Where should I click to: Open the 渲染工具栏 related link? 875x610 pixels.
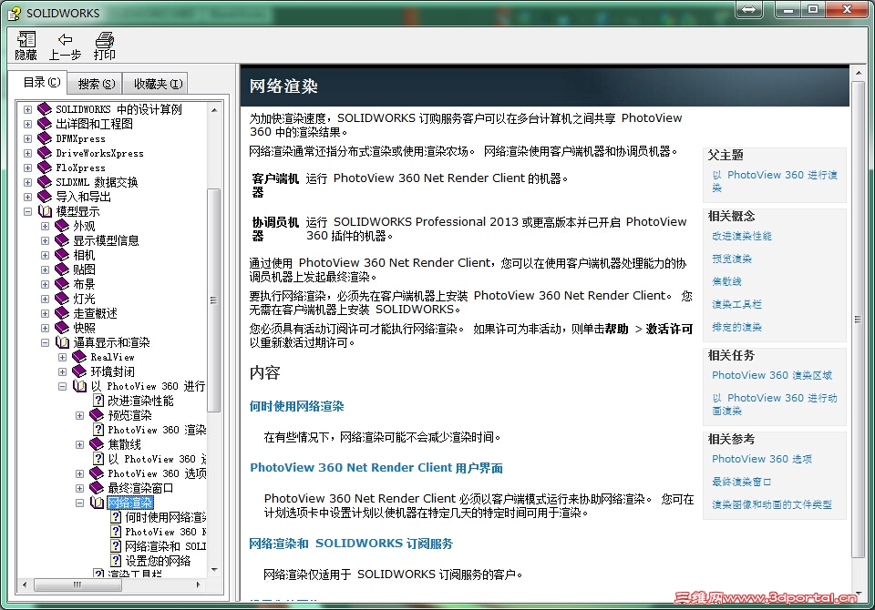[736, 304]
